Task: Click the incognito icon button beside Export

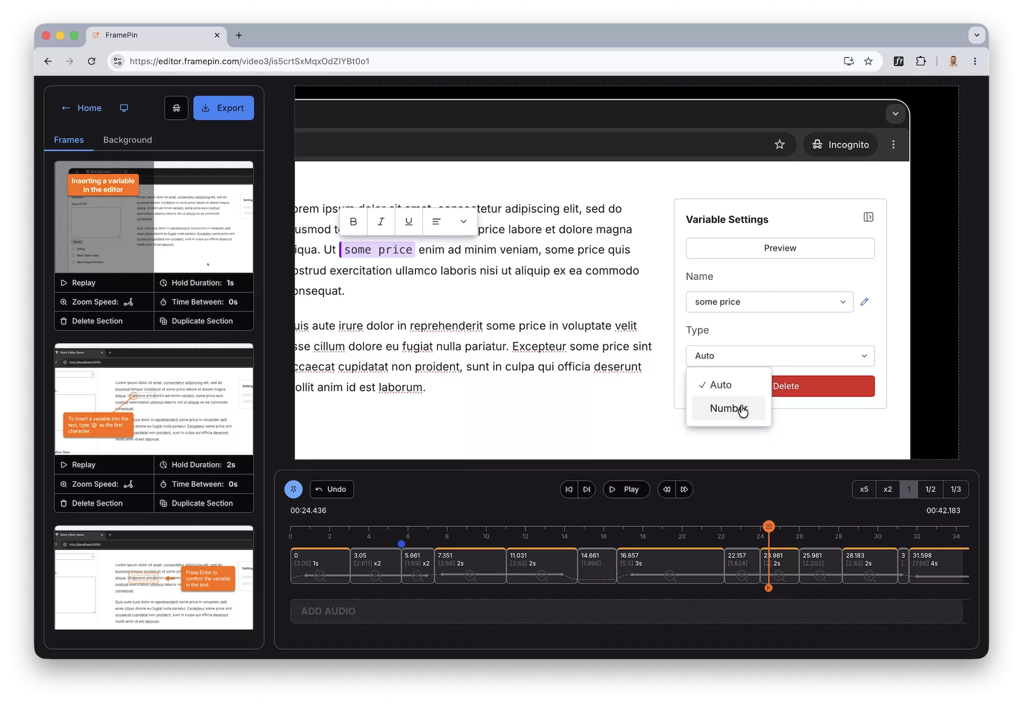Action: pyautogui.click(x=176, y=108)
